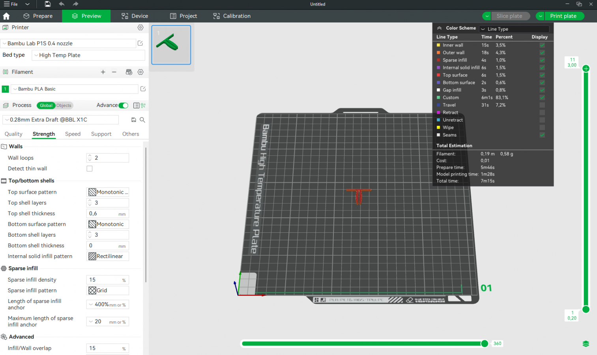This screenshot has height=355, width=597.
Task: Click the Print plate button
Action: click(563, 16)
